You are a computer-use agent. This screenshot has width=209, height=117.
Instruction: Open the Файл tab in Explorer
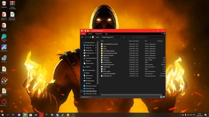coord(83,34)
